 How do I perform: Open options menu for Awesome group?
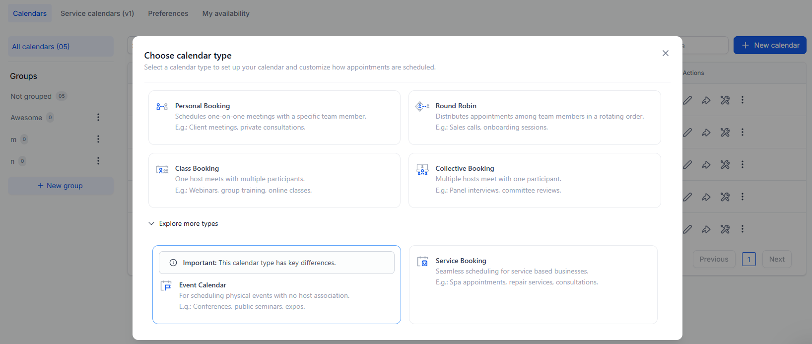click(98, 117)
